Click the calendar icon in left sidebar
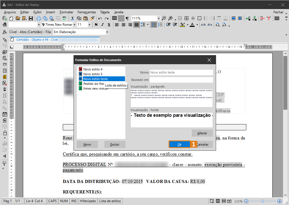This screenshot has height=205, width=289. pos(5,114)
